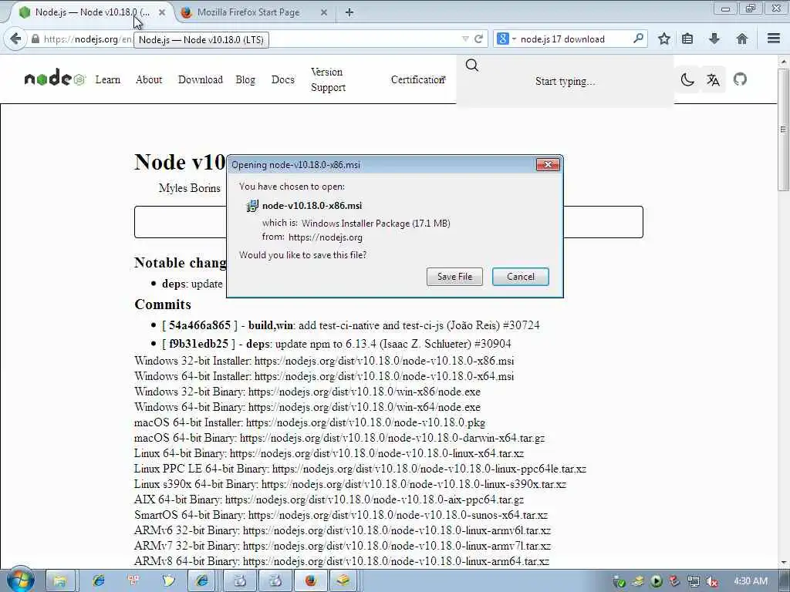Viewport: 790px width, 592px height.
Task: Click the search magnifier in search box
Action: coord(638,39)
